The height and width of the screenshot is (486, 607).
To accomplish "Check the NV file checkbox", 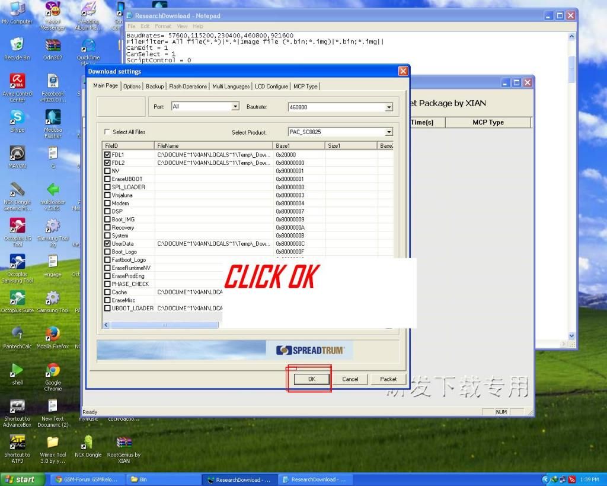I will (x=108, y=170).
